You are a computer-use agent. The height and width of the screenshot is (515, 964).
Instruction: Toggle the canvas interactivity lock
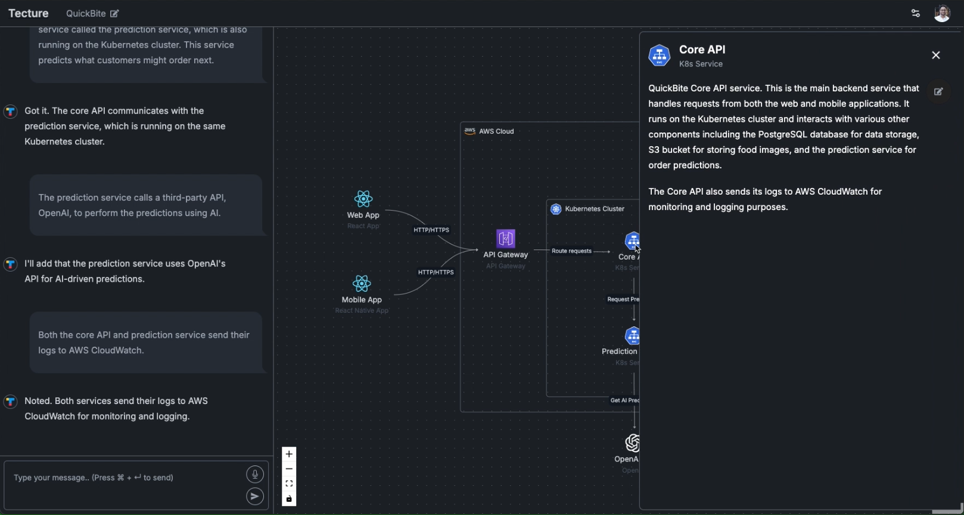click(289, 499)
